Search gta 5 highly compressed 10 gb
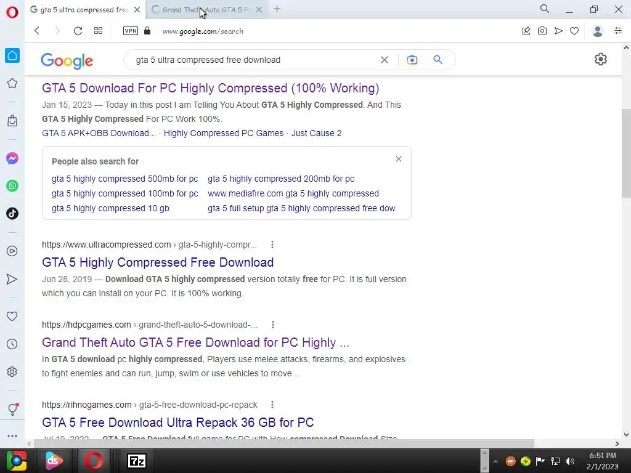The width and height of the screenshot is (631, 473). pyautogui.click(x=110, y=208)
